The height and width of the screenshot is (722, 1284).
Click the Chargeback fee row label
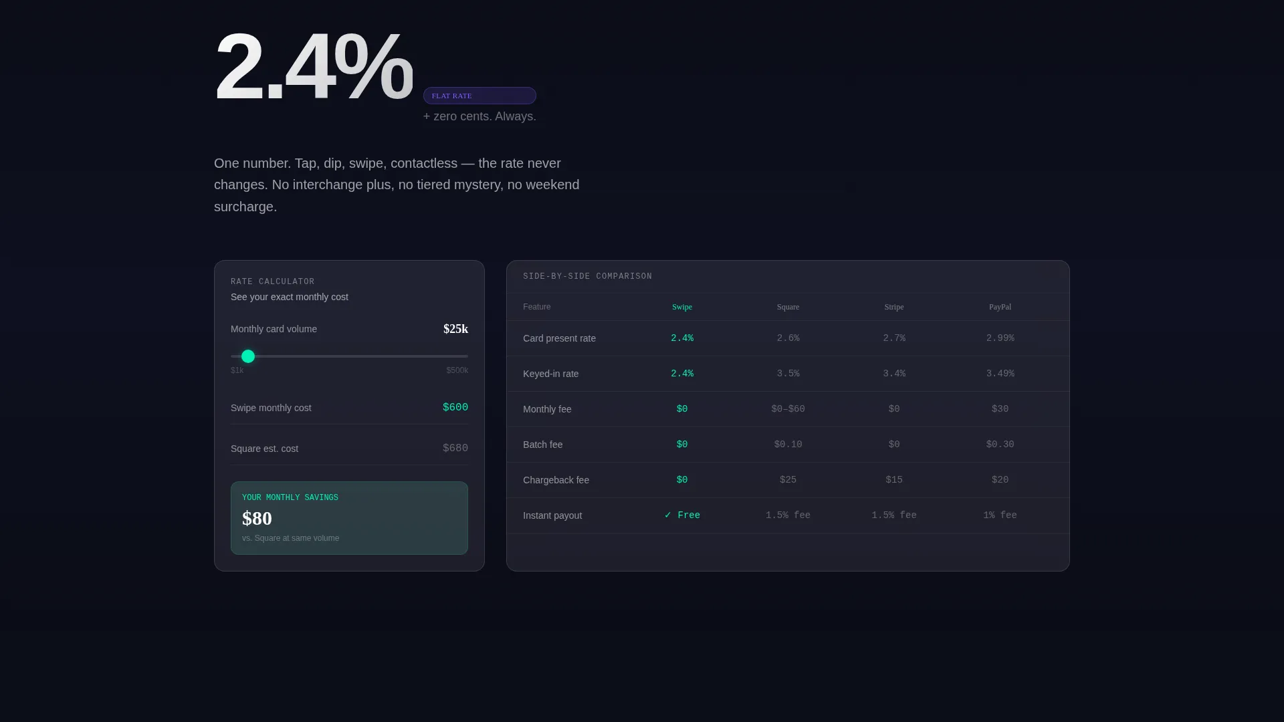(x=556, y=480)
